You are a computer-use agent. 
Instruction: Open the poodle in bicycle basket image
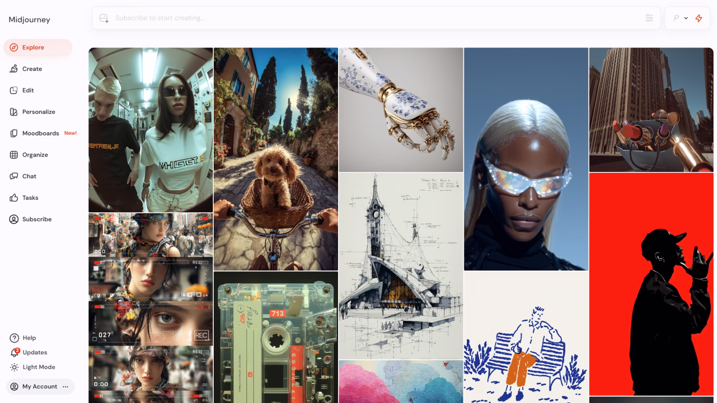coord(276,159)
